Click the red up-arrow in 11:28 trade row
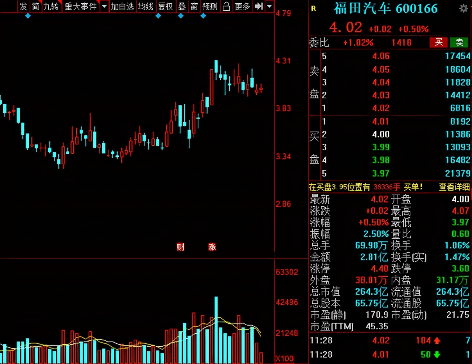The image size is (472, 364). click(x=437, y=341)
